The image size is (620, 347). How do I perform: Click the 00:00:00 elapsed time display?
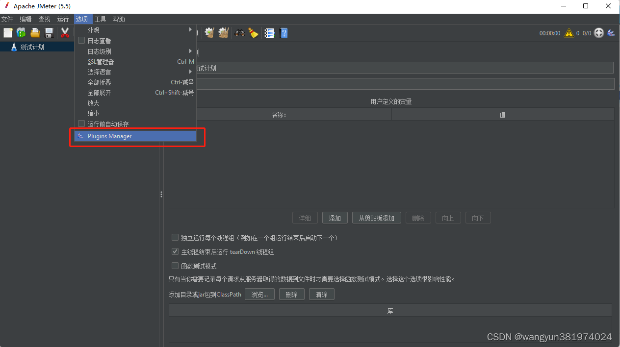(x=550, y=33)
